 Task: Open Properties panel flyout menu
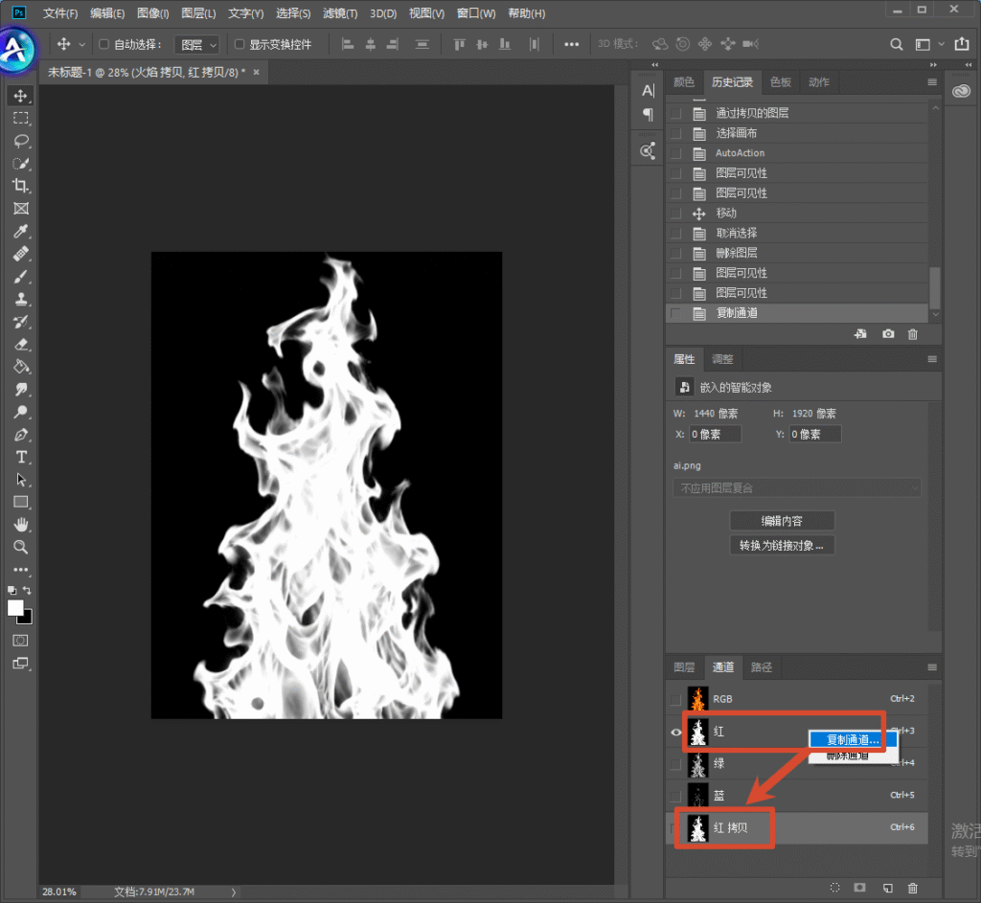pos(932,359)
